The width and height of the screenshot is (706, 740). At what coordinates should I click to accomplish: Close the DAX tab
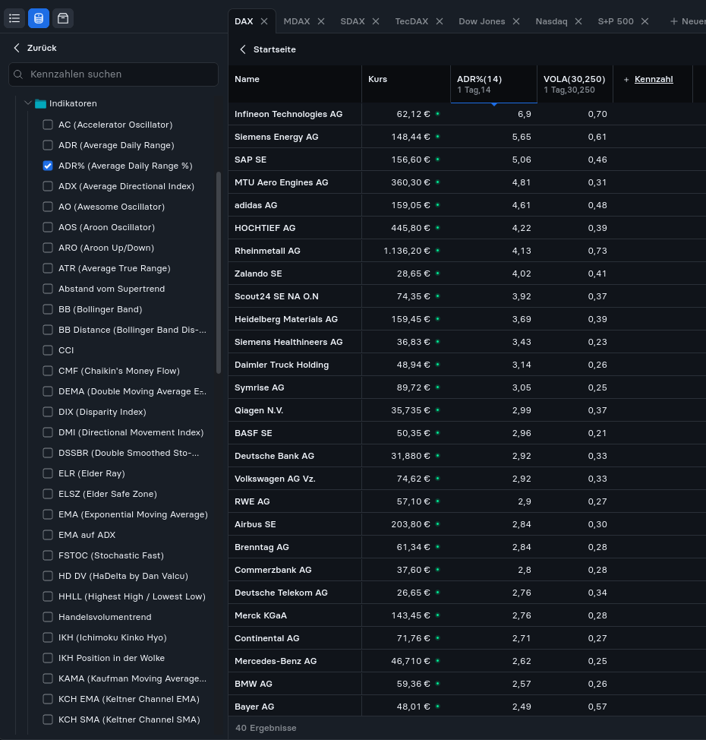tap(264, 21)
